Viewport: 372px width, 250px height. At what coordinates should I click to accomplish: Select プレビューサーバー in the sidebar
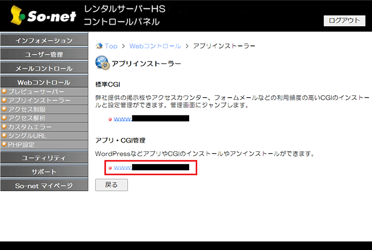[x=35, y=92]
